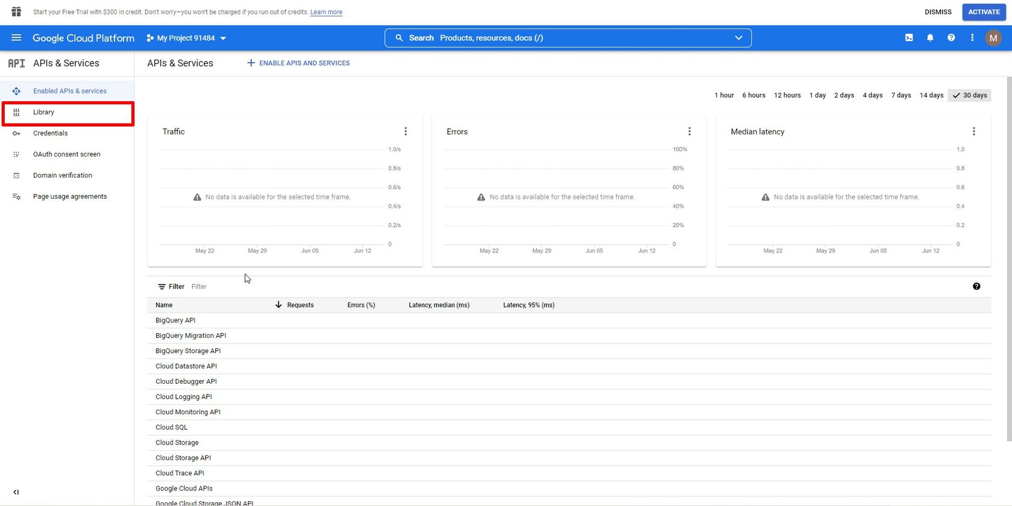Screen dimensions: 1012x506
Task: Click the API logo in the sidebar header
Action: [x=16, y=63]
